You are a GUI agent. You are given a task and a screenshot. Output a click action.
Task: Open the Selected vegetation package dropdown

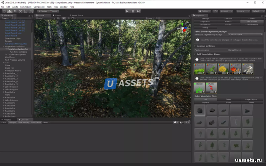(x=245, y=34)
